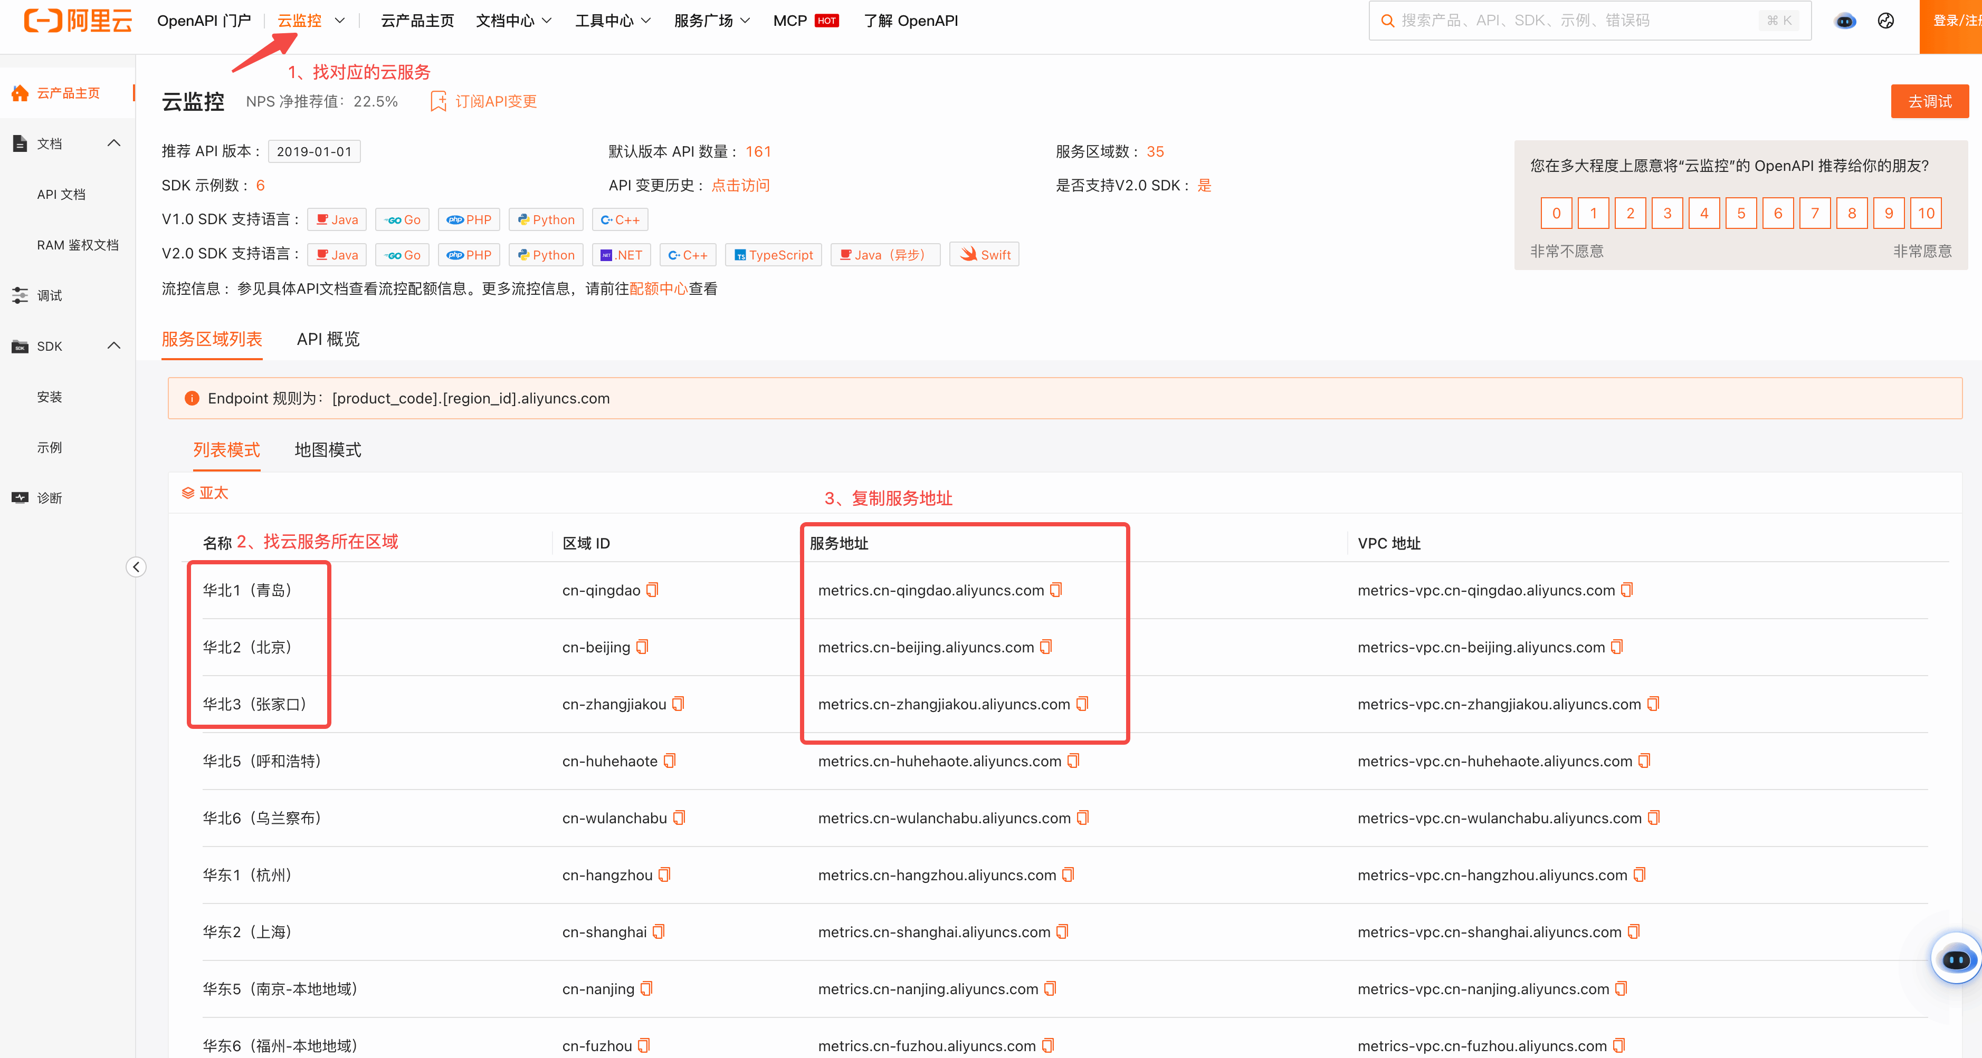
Task: Click the 云产品主页 sidebar home icon
Action: 20,93
